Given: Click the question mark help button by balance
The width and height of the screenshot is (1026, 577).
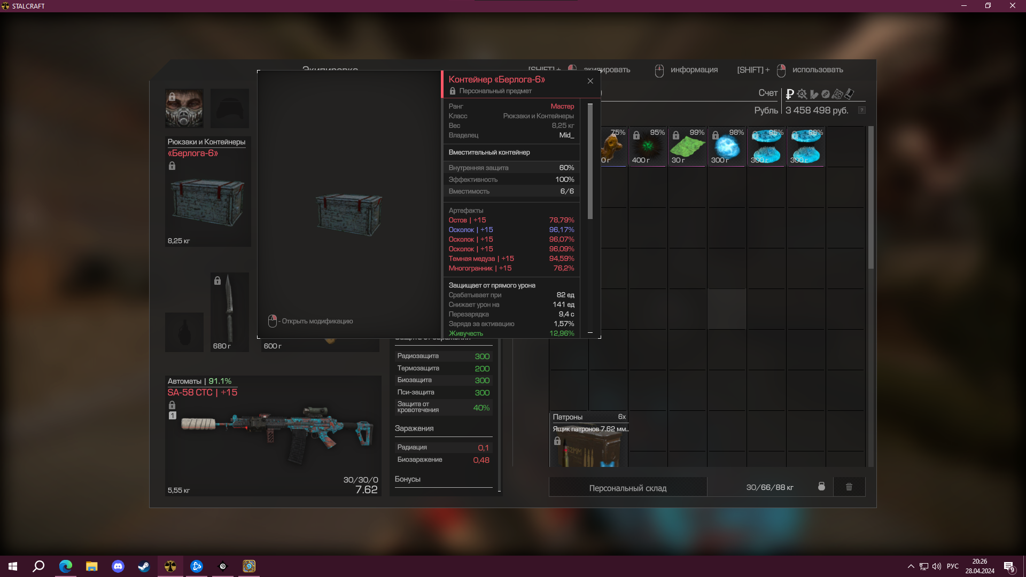Looking at the screenshot, I should click(861, 110).
